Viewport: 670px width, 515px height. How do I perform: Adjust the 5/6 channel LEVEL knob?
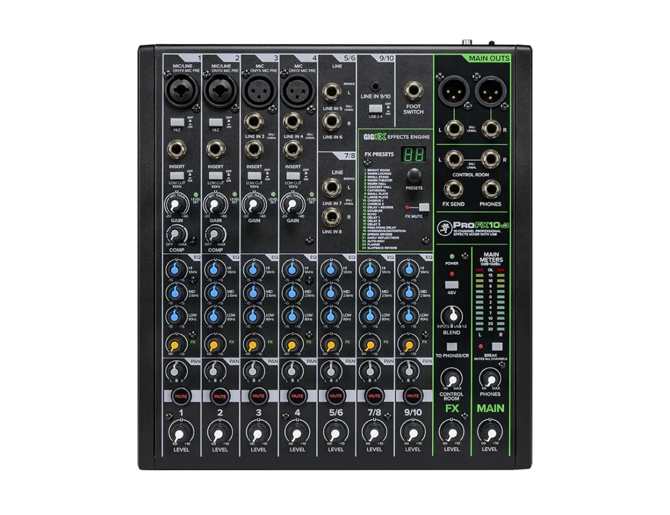click(x=336, y=432)
